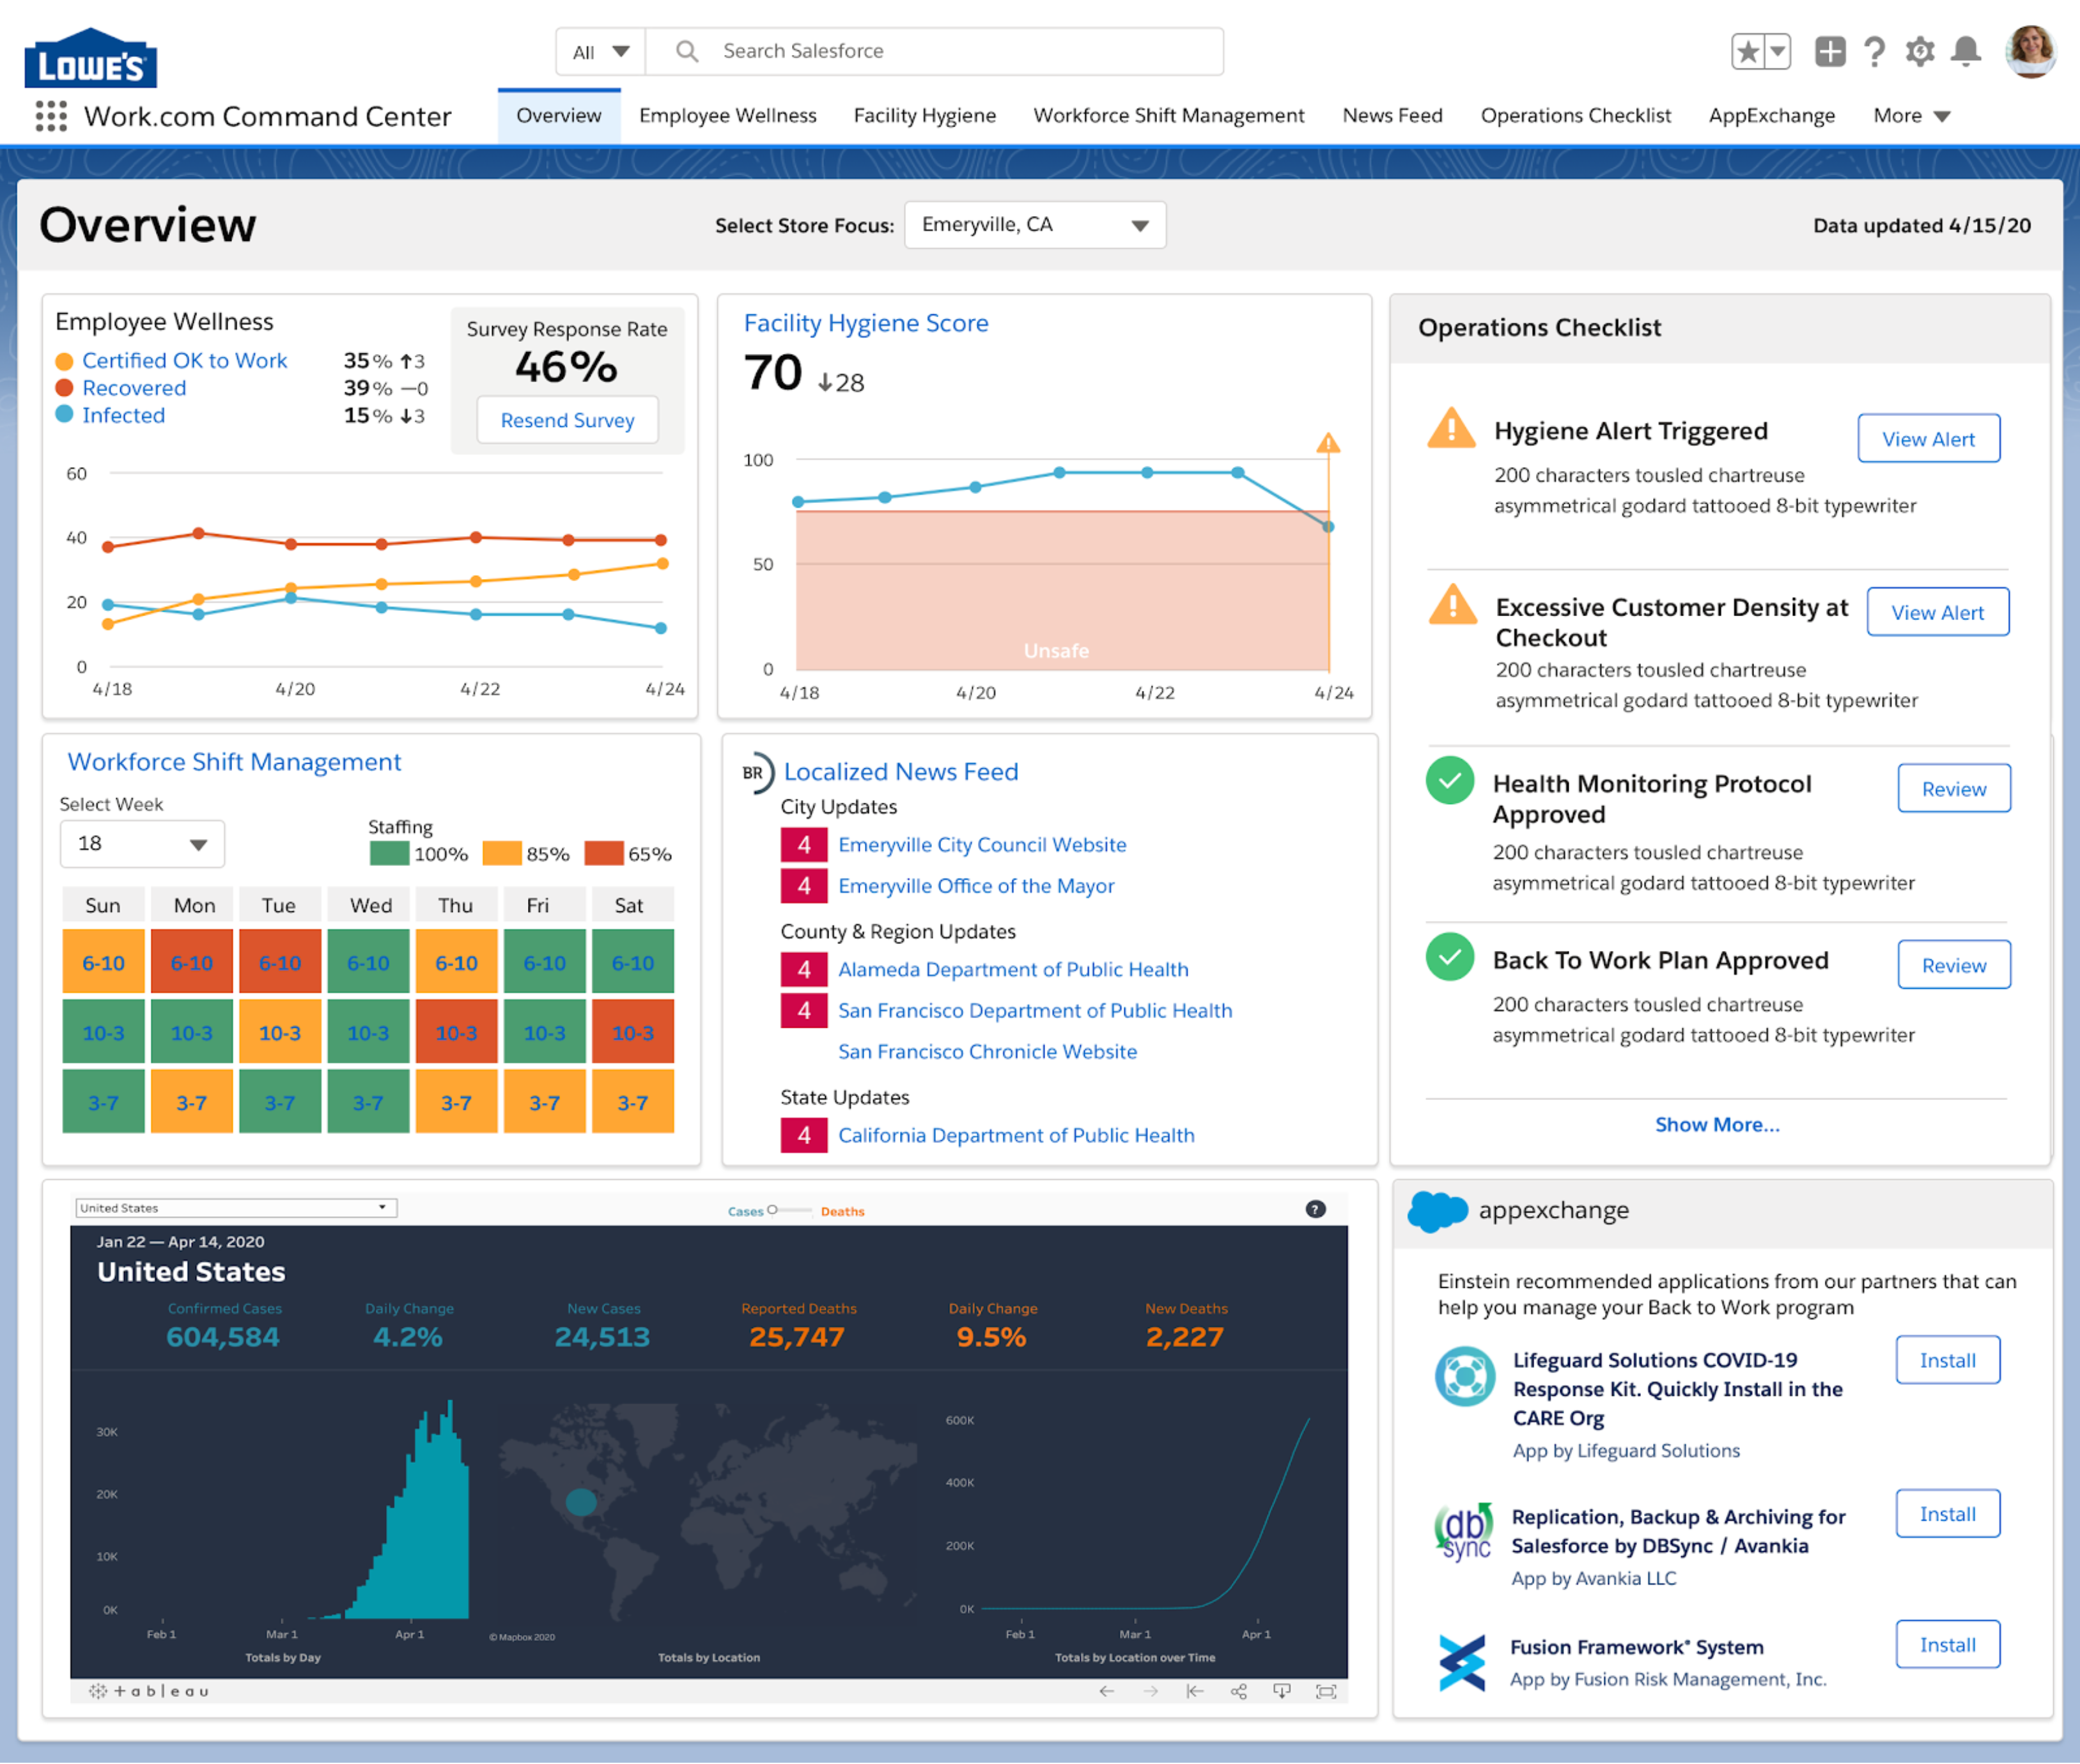Open the Localized News Feed link
The image size is (2080, 1764).
tap(901, 772)
